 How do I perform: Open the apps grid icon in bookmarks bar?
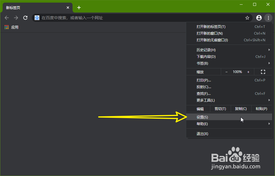[x=6, y=27]
